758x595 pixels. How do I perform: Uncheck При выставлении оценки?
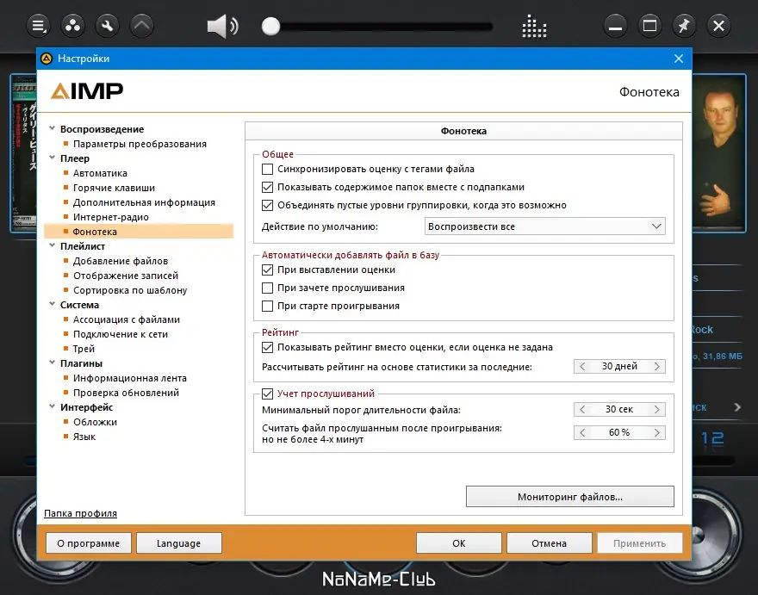click(x=267, y=270)
